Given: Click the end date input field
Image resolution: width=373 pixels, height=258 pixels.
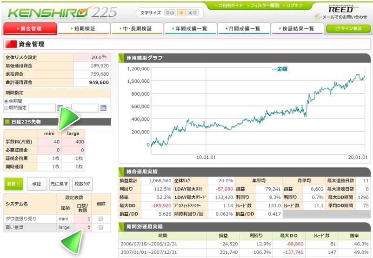Looking at the screenshot, I should (85, 108).
